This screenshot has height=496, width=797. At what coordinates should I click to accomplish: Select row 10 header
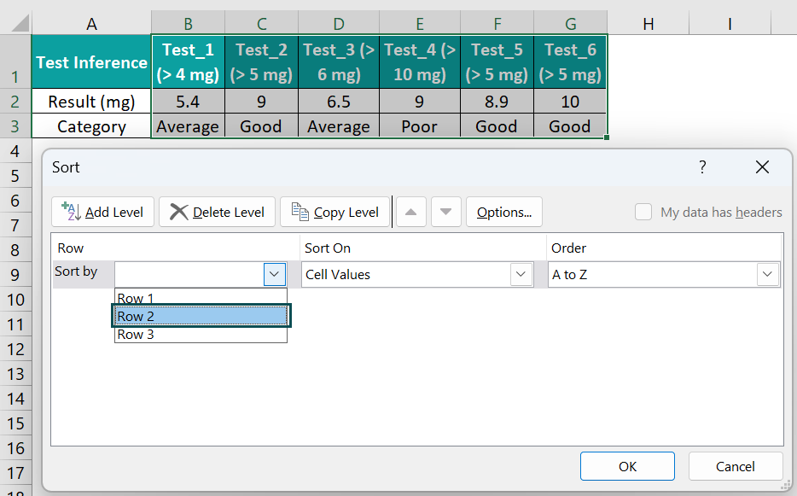click(x=15, y=299)
